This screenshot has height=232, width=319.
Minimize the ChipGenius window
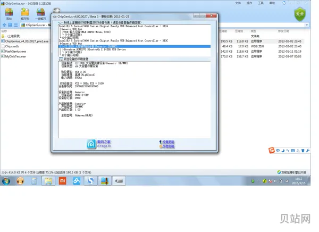pyautogui.click(x=196, y=15)
